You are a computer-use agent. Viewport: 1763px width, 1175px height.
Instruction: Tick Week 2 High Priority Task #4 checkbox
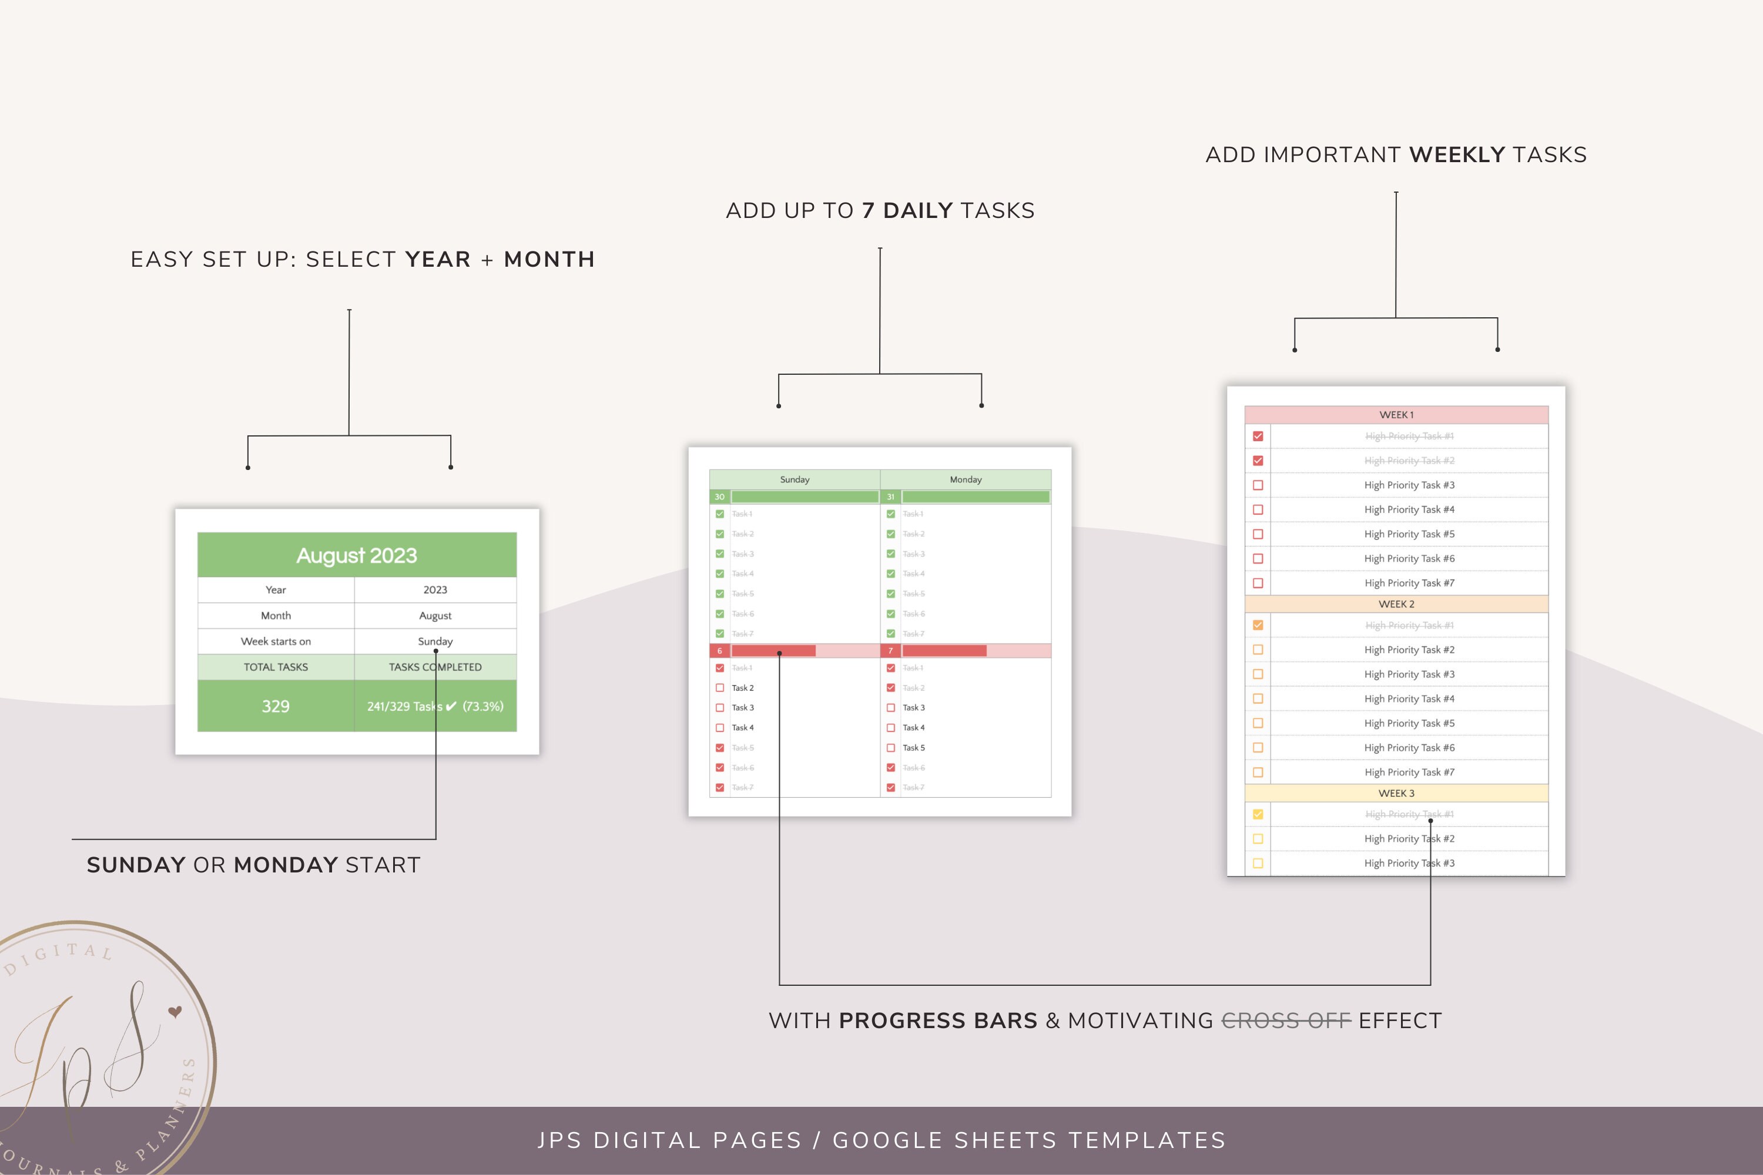tap(1258, 699)
